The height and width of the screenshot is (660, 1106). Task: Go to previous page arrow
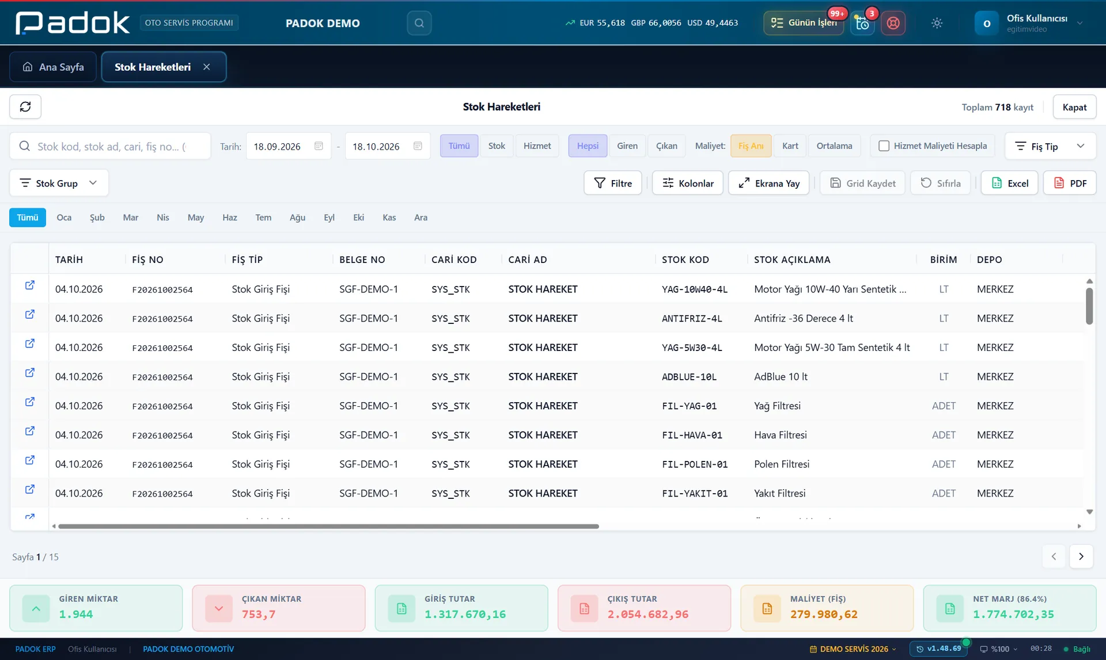(x=1054, y=556)
